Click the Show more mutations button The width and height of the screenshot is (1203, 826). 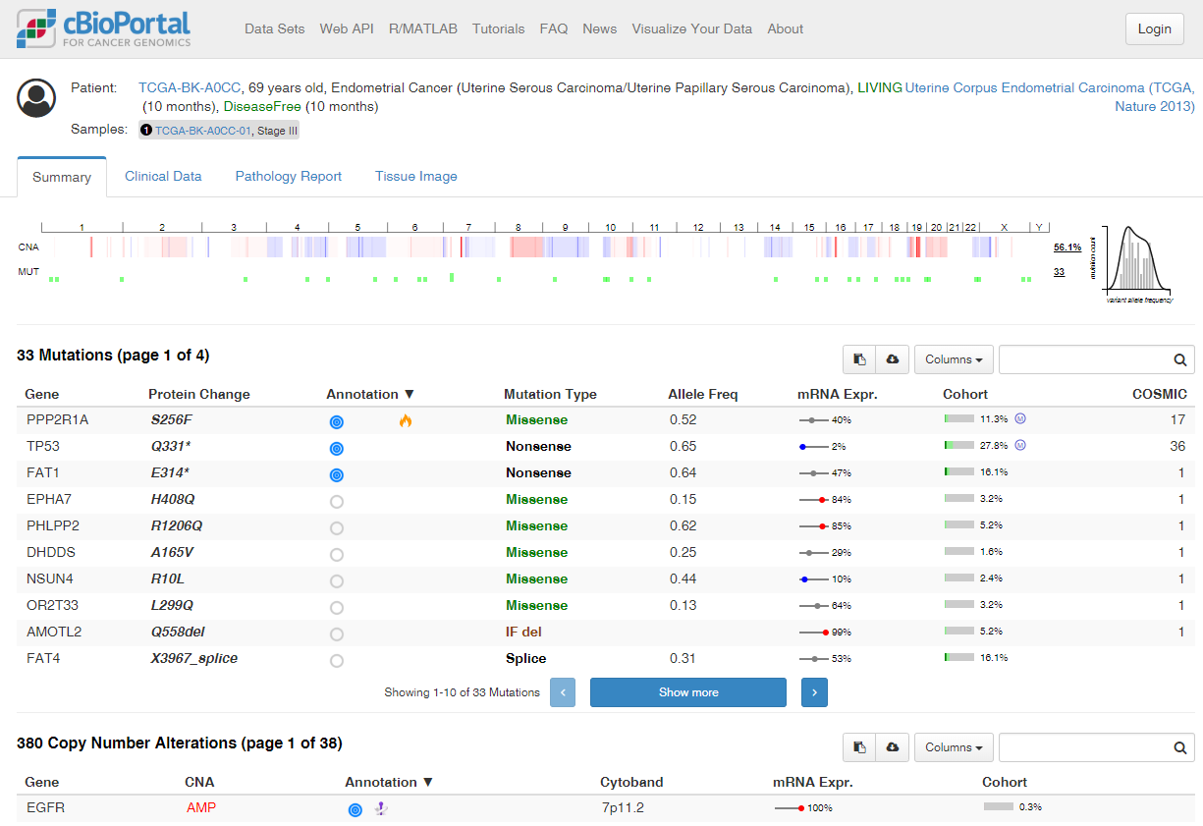pos(687,692)
